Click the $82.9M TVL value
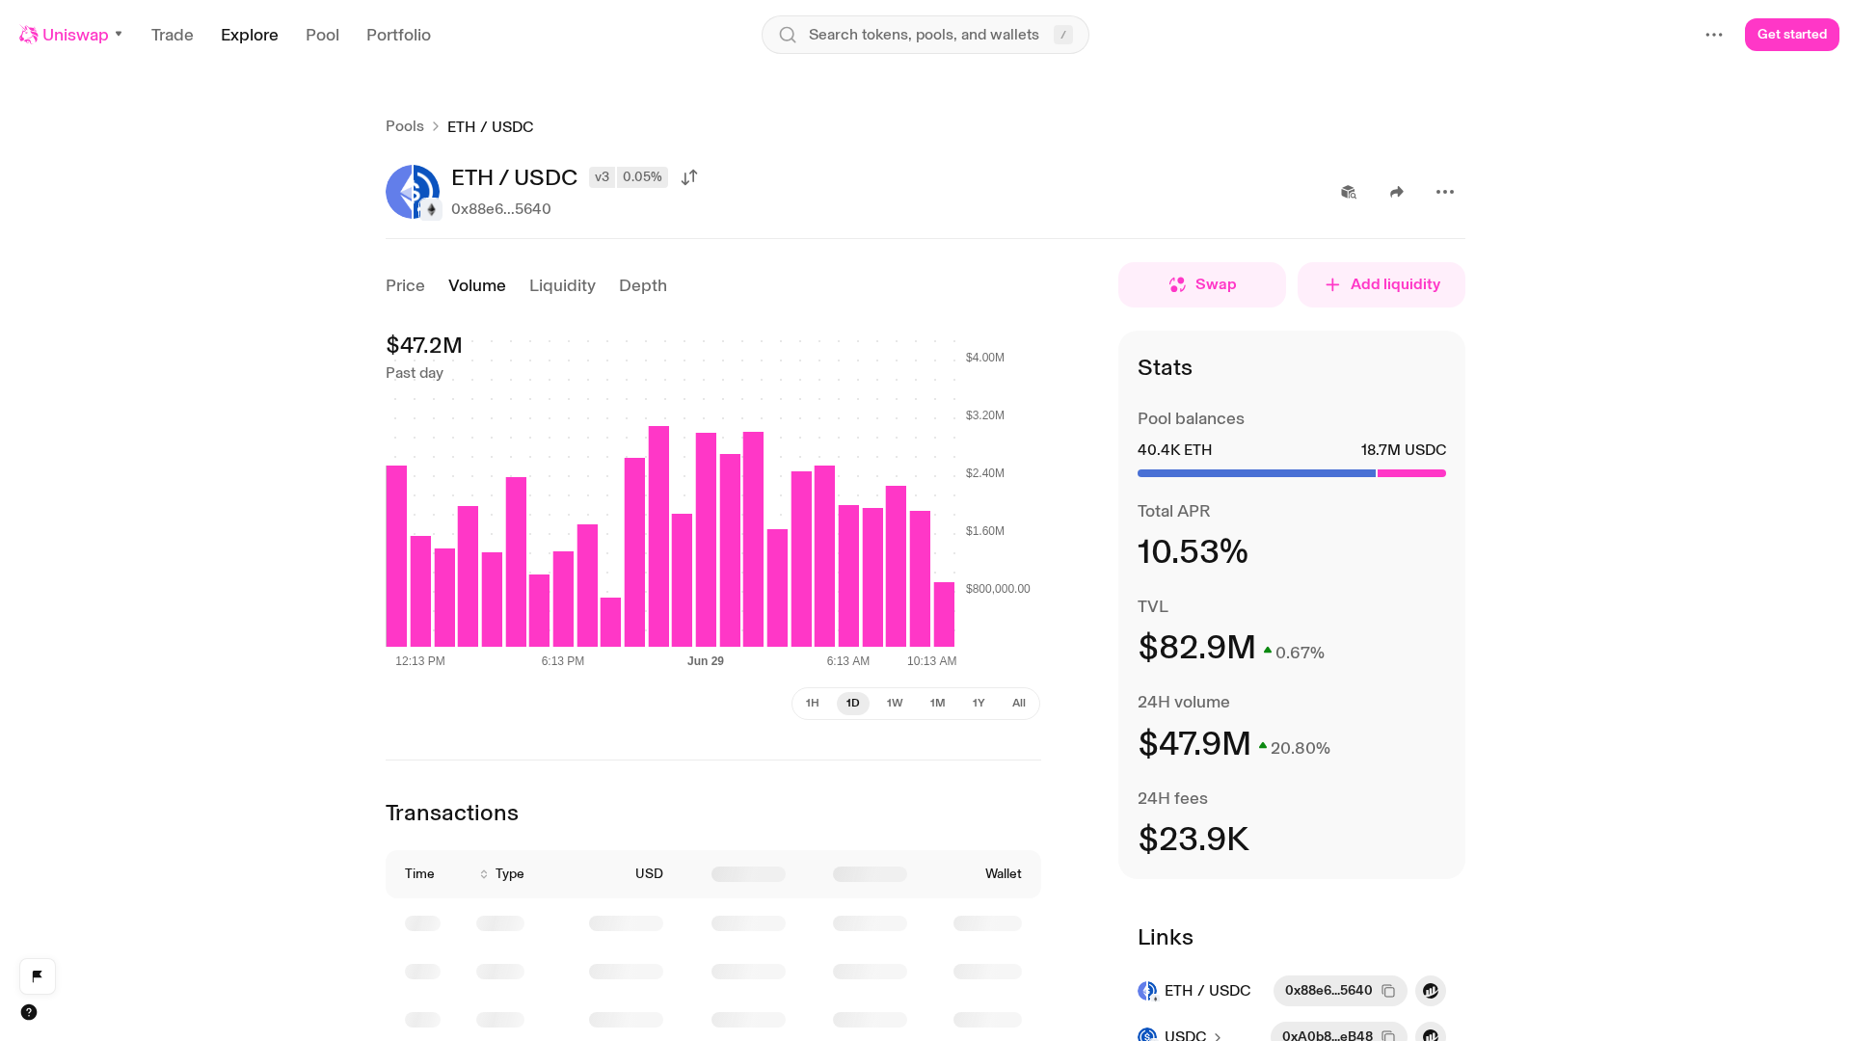 click(x=1197, y=648)
